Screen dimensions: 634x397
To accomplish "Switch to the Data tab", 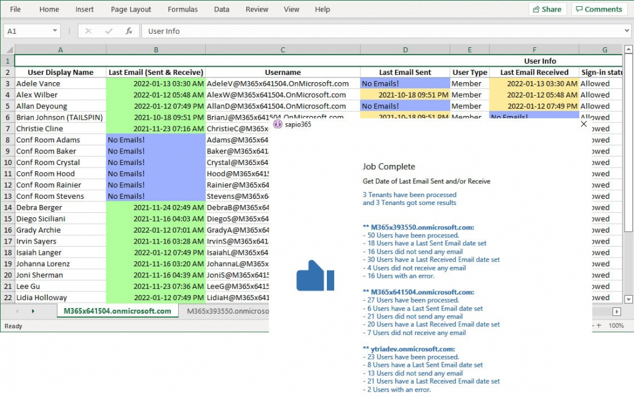I will (222, 9).
